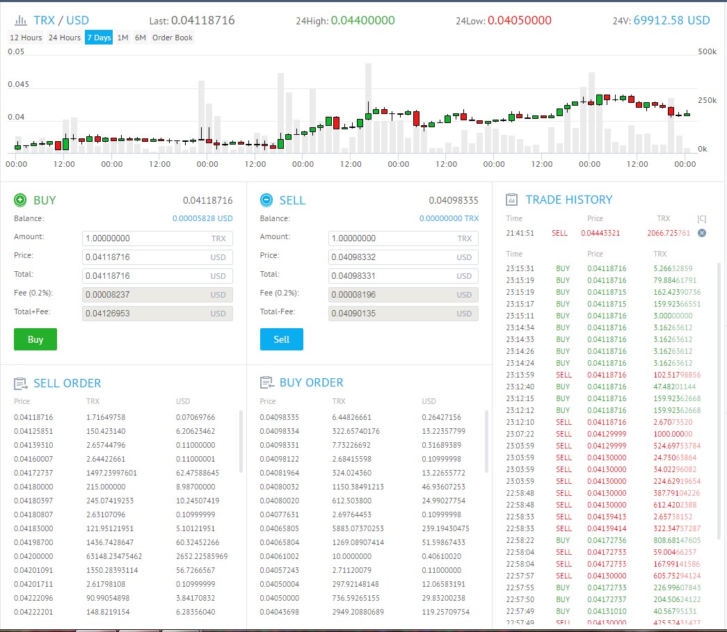This screenshot has width=727, height=632.
Task: Click the Sell Total-Fee field
Action: click(403, 314)
